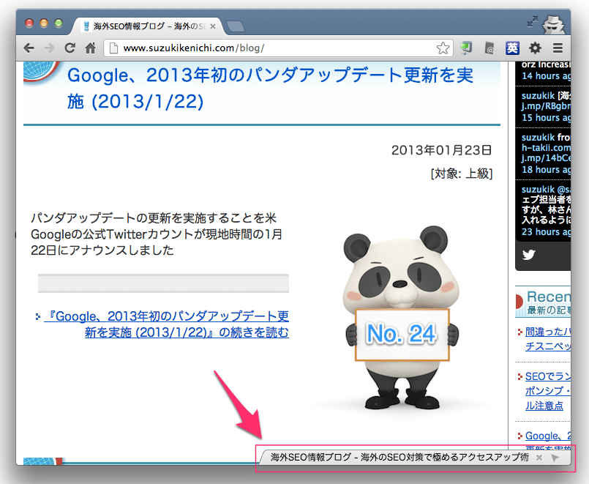Image resolution: width=589 pixels, height=484 pixels.
Task: Click the 15 hours ago tweet timestamp
Action: (546, 118)
